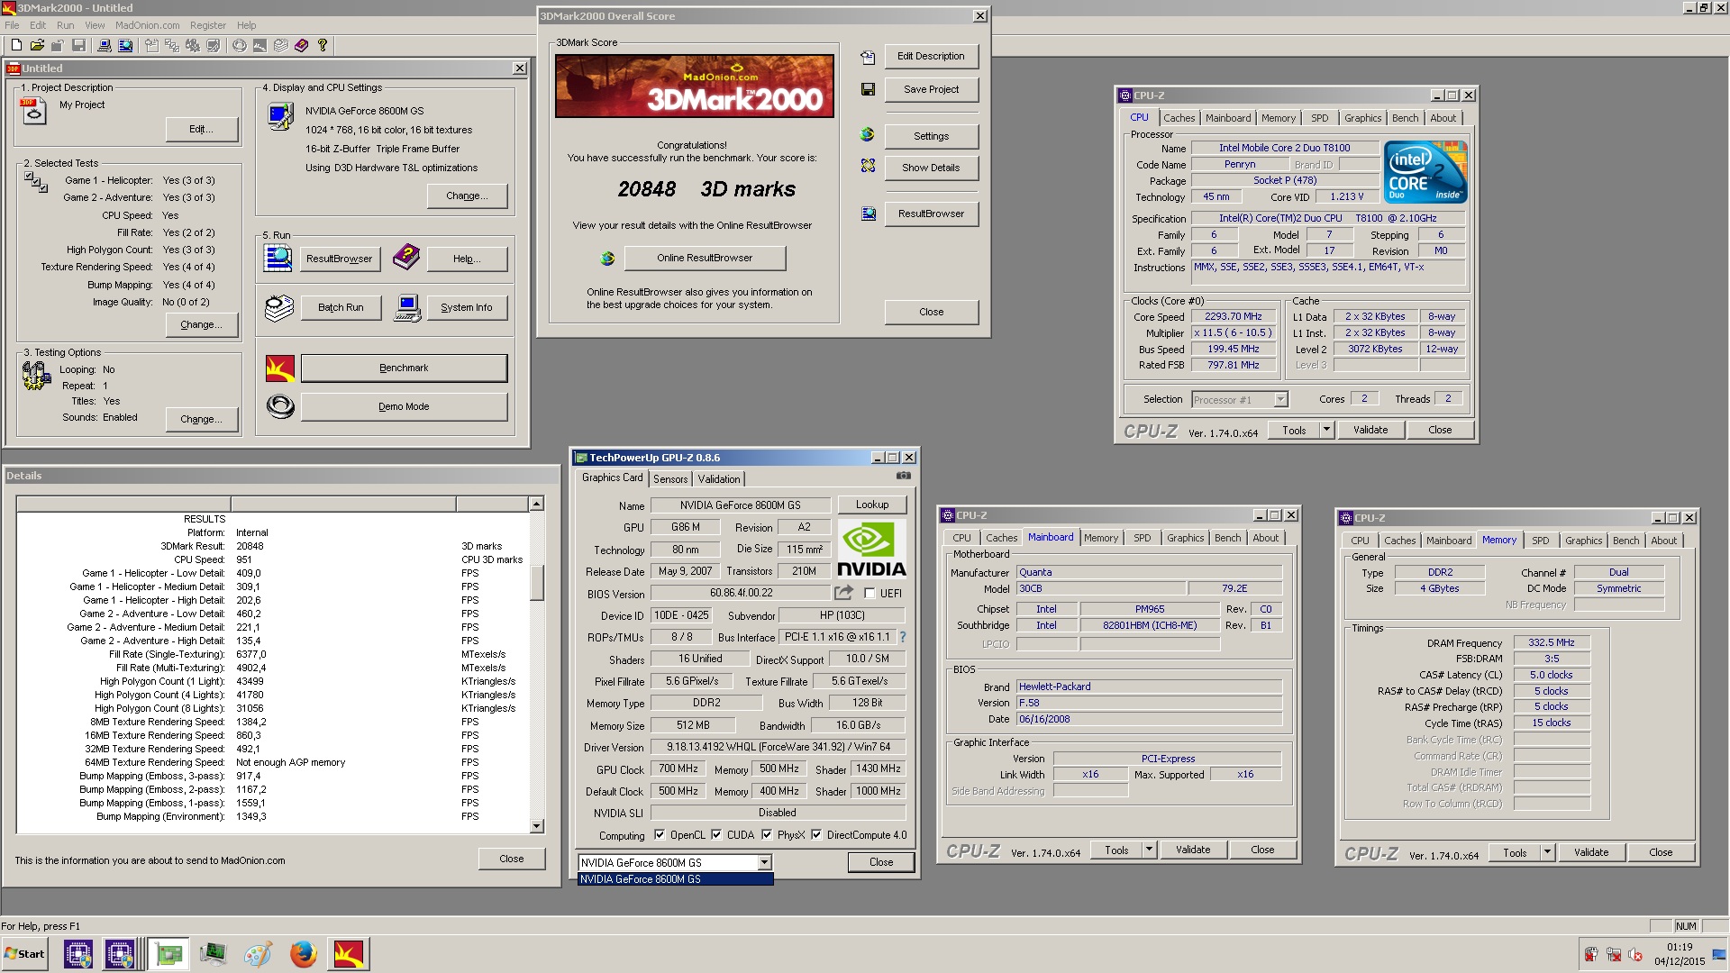The width and height of the screenshot is (1730, 973).
Task: Click the globe icon beside Online ResultBrowser
Action: click(x=607, y=259)
